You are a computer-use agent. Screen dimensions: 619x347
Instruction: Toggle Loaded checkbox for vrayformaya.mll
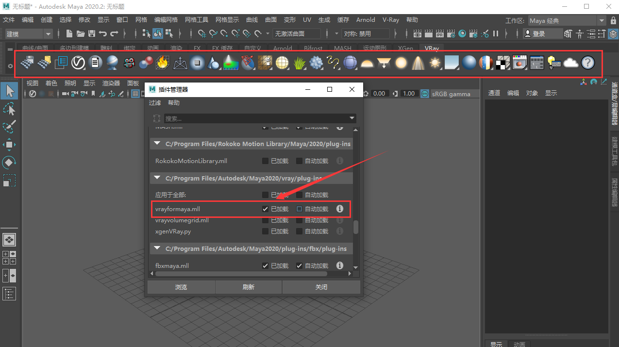(x=265, y=209)
